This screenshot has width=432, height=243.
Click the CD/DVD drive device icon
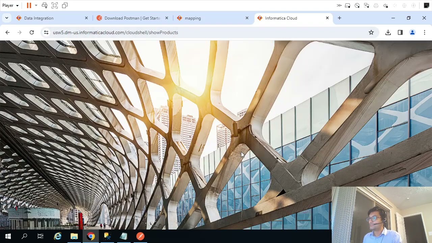point(357,5)
